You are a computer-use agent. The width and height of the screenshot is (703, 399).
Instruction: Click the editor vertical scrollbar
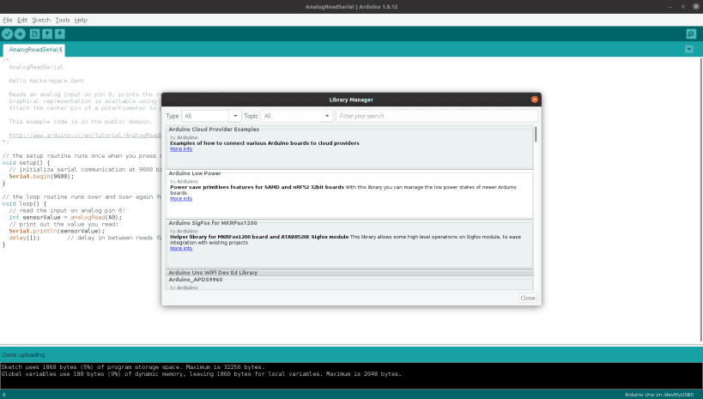pyautogui.click(x=700, y=199)
